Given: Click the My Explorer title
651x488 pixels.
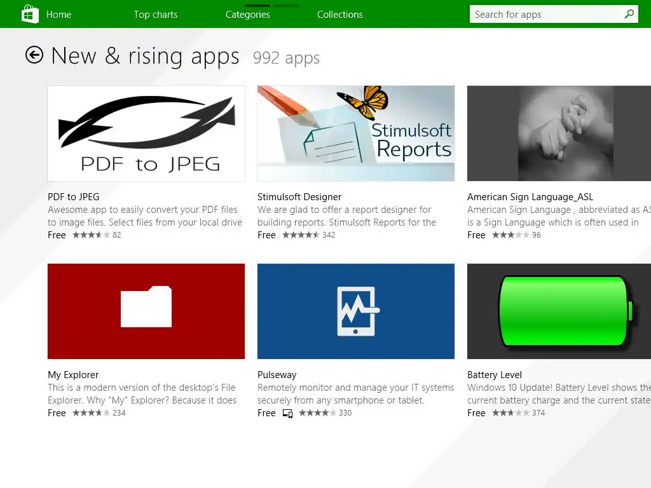Looking at the screenshot, I should (73, 375).
